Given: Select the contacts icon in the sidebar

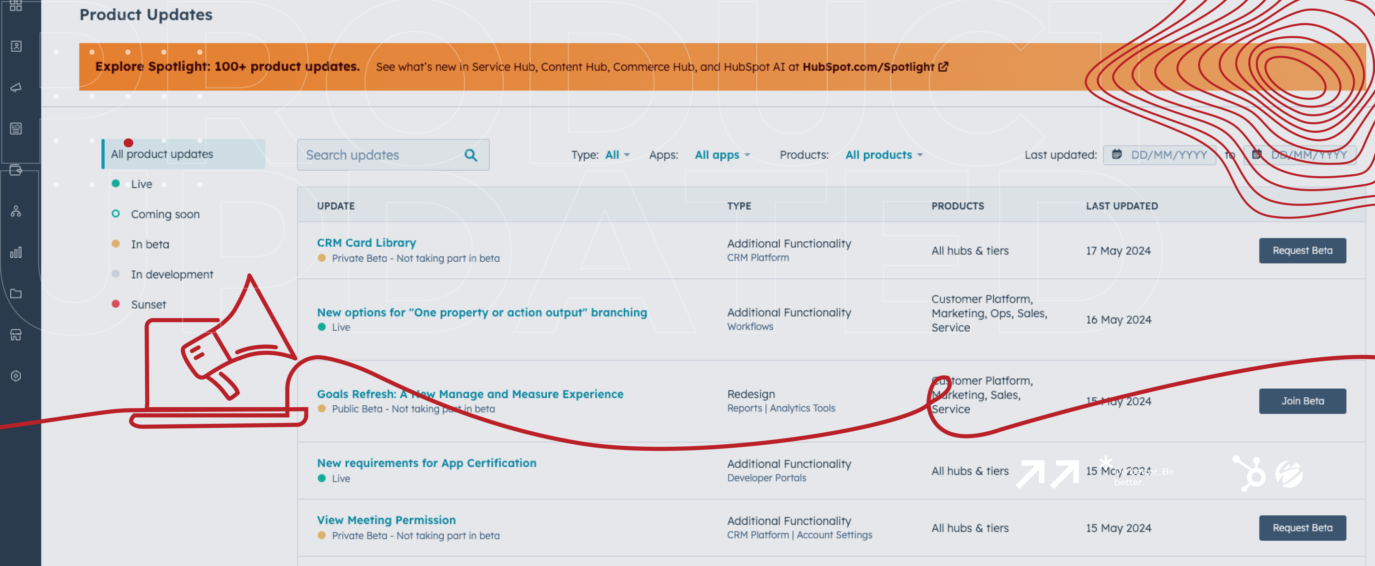Looking at the screenshot, I should (x=16, y=46).
